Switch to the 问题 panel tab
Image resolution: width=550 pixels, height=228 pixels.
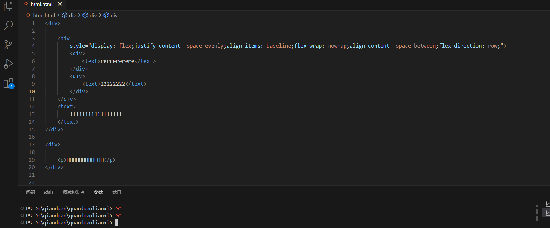30,192
